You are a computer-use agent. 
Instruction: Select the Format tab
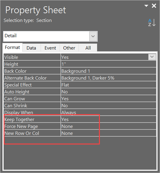point(13,47)
